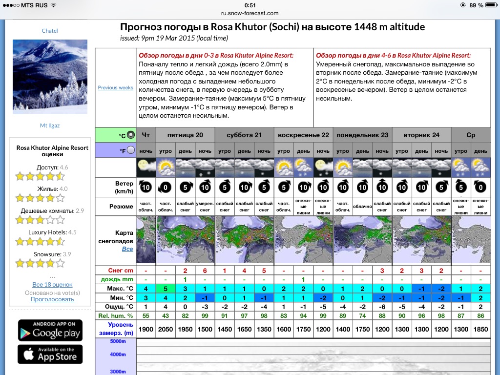Follow the Previous weeks link
The height and width of the screenshot is (375, 500).
coord(115,88)
